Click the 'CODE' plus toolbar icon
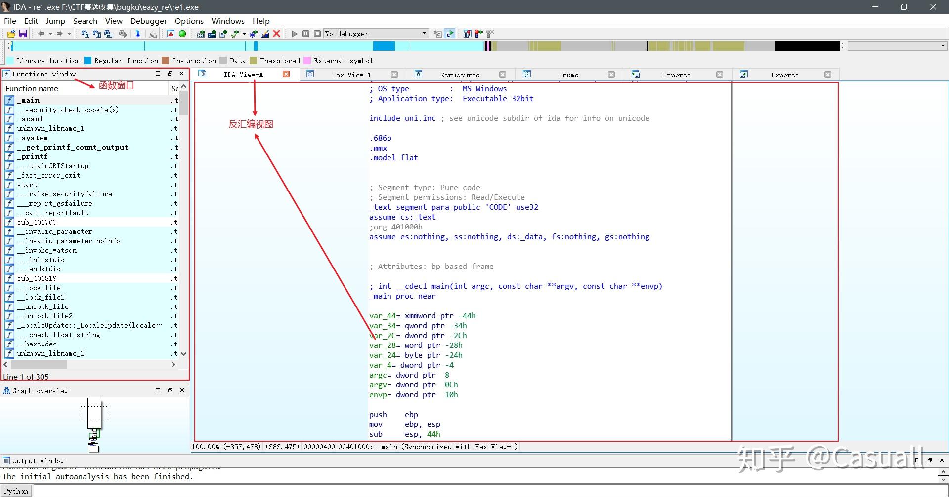Screen dimensions: 949x497 201,34
